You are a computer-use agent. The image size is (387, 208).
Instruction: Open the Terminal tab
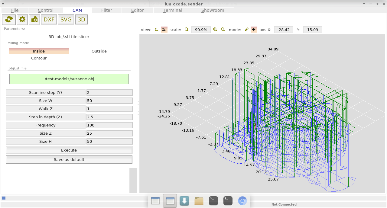[x=173, y=10]
